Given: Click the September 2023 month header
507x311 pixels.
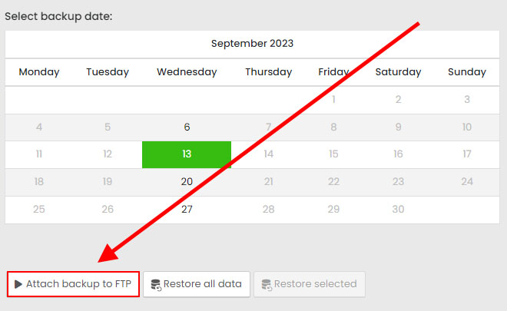Looking at the screenshot, I should pyautogui.click(x=252, y=44).
